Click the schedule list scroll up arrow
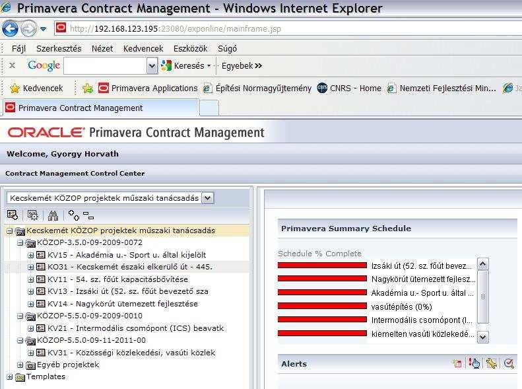Image resolution: width=522 pixels, height=389 pixels. pos(482,264)
